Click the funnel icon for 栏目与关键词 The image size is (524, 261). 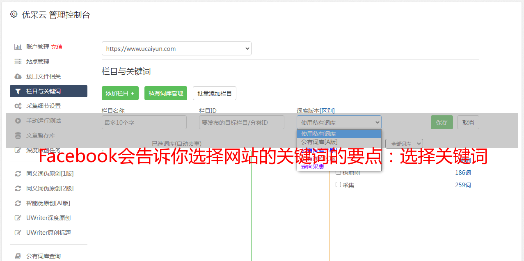pyautogui.click(x=18, y=91)
